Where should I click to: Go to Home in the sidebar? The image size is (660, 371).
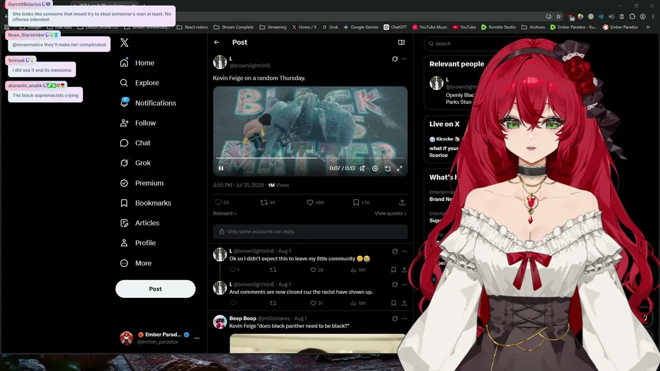137,63
